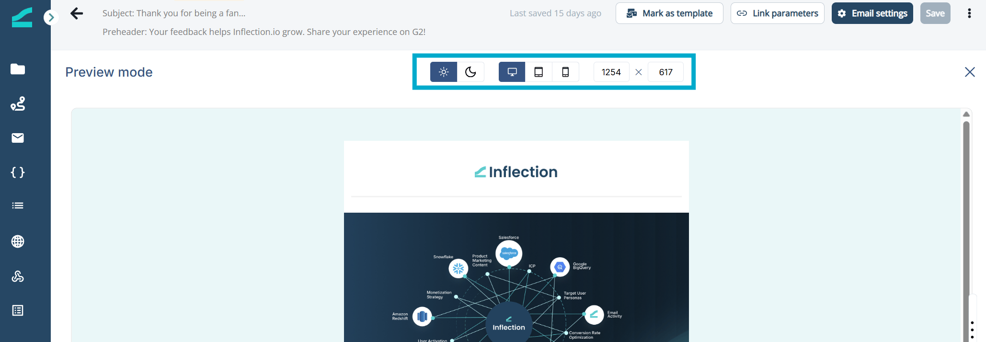Open the webhooks icon in the sidebar
Viewport: 986px width, 342px height.
[18, 276]
